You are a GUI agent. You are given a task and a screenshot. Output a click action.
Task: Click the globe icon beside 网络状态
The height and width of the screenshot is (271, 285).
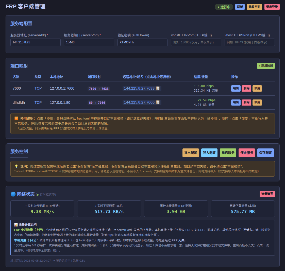pos(13,194)
